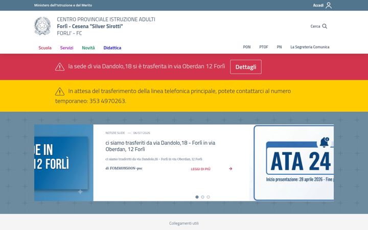Screen dimensions: 368x230
Task: Click the Dettagli button in red alert
Action: (246, 67)
